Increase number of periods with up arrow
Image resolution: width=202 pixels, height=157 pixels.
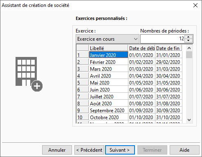pos(189,37)
